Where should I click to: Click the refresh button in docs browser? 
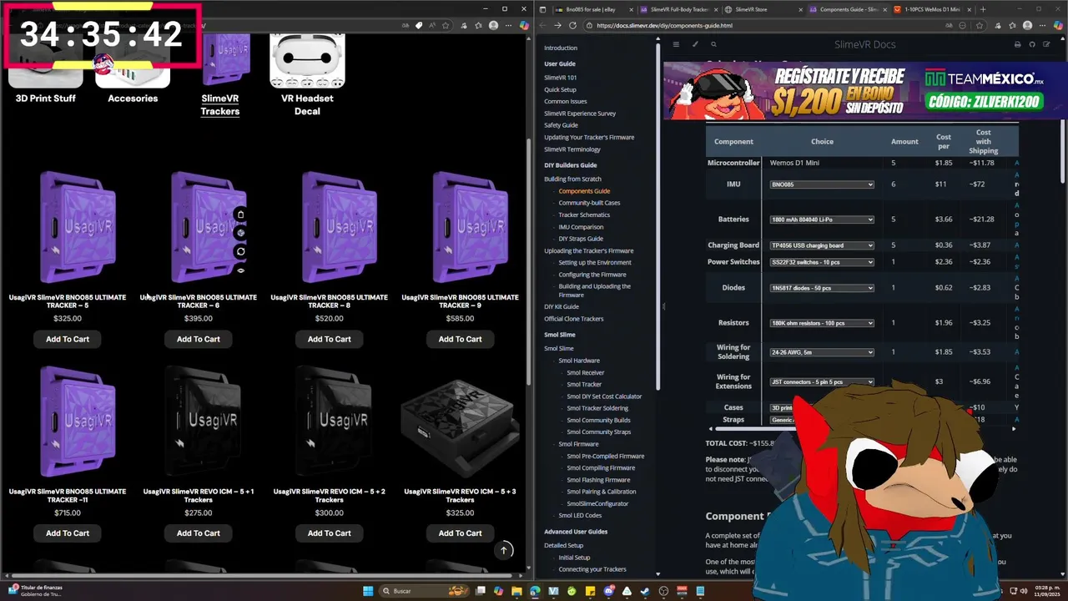point(572,25)
